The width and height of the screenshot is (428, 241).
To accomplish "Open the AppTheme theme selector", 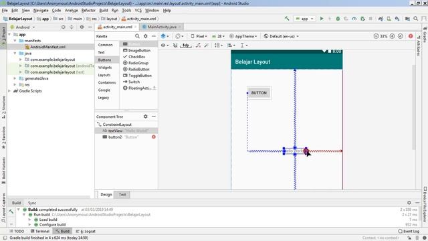I will [x=243, y=36].
